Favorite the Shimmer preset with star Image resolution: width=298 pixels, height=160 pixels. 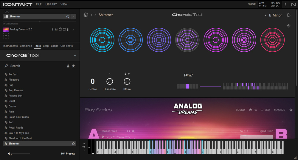click(73, 144)
